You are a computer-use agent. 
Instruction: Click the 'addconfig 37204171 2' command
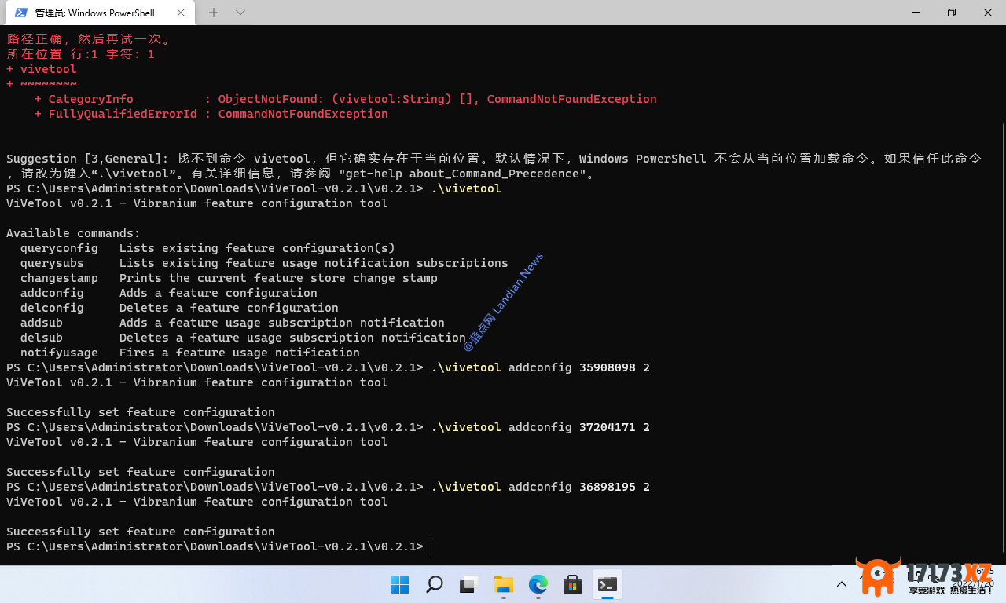pyautogui.click(x=579, y=427)
